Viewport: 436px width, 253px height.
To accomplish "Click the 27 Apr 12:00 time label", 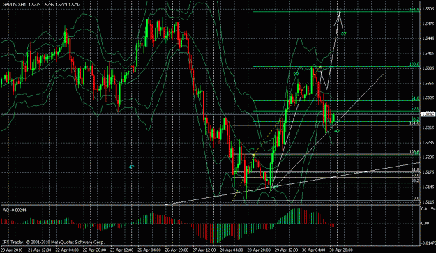I will click(x=204, y=250).
